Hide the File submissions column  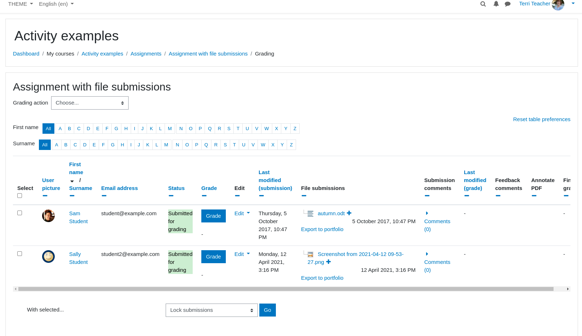(x=304, y=196)
